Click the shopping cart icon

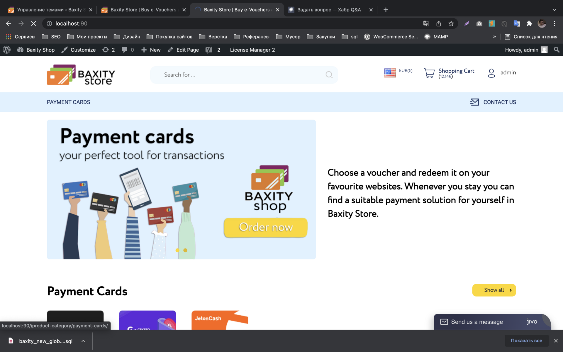click(x=429, y=73)
